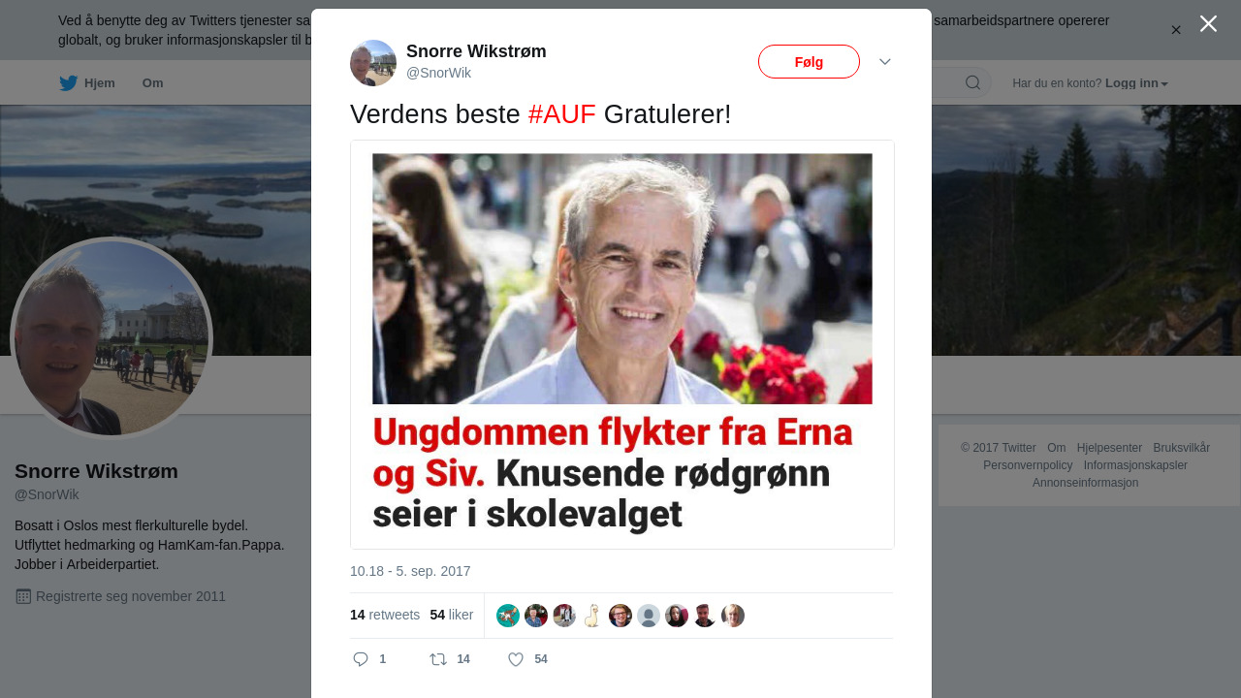Click the last liker avatar in row
This screenshot has width=1241, height=698.
pos(733,616)
